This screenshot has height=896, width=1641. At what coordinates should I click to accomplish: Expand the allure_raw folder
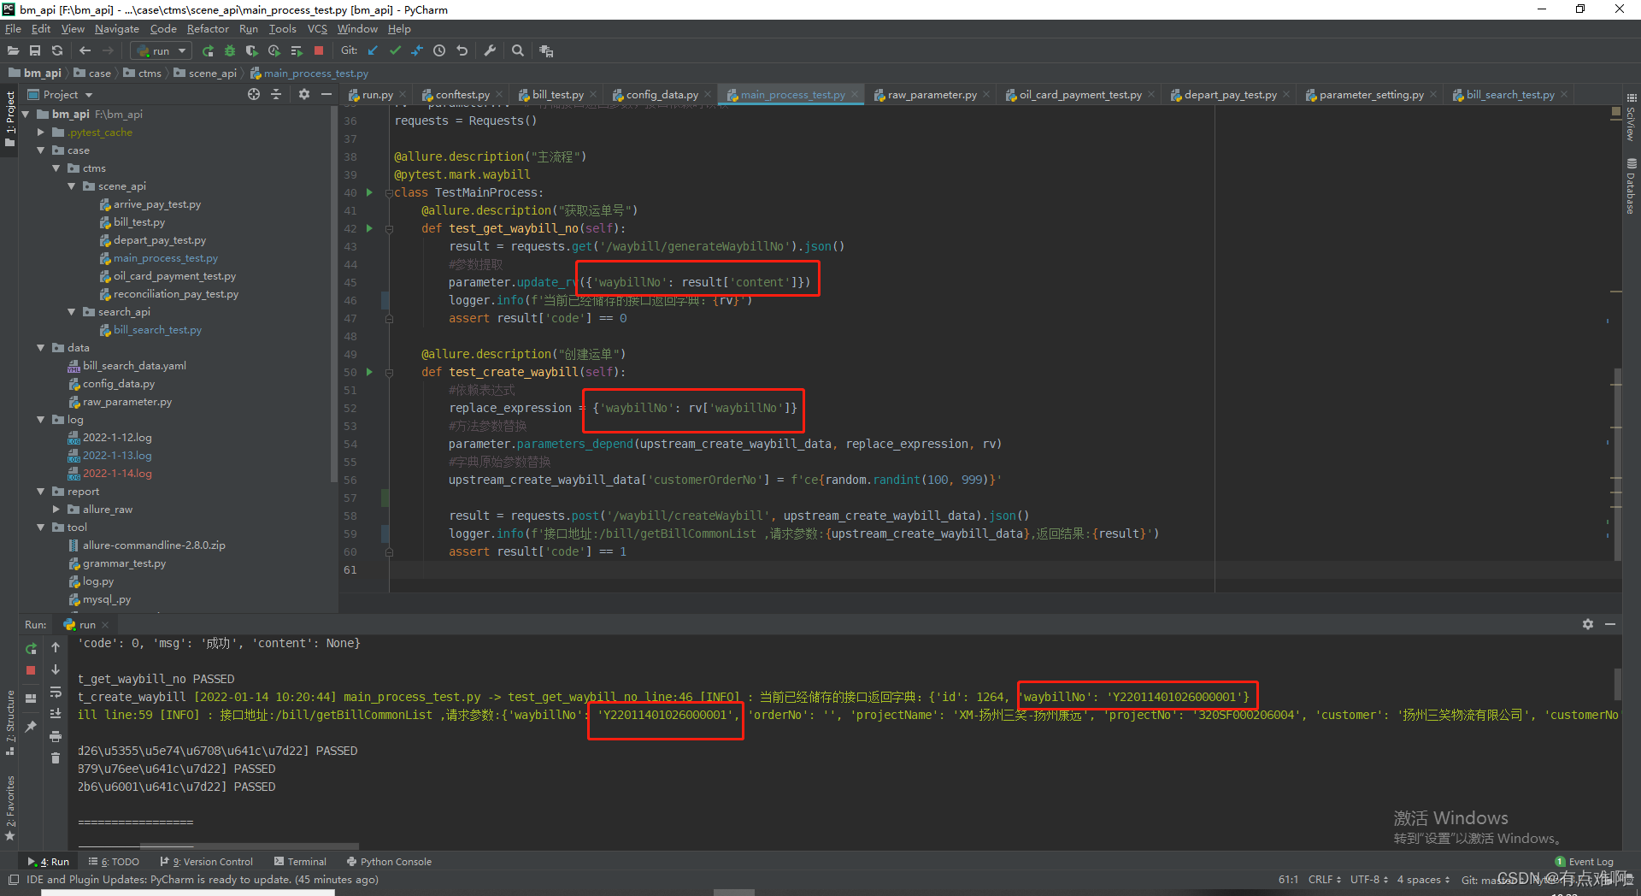(x=56, y=510)
